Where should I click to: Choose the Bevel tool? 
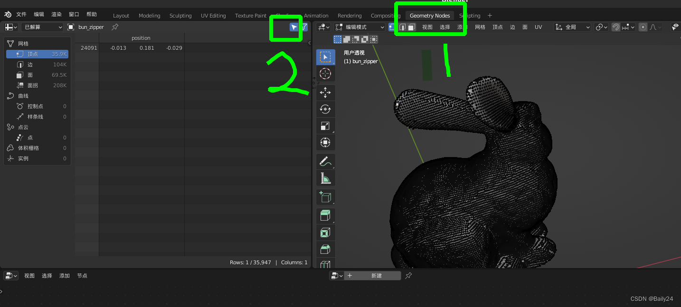coord(325,249)
